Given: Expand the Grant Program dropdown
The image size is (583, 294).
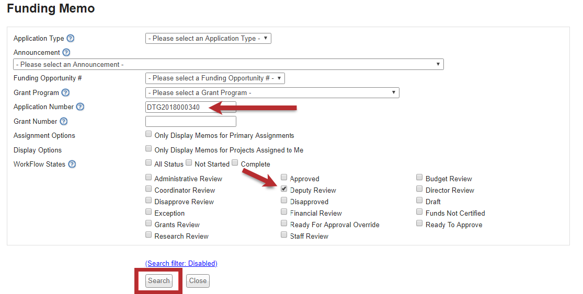Looking at the screenshot, I should pos(272,93).
